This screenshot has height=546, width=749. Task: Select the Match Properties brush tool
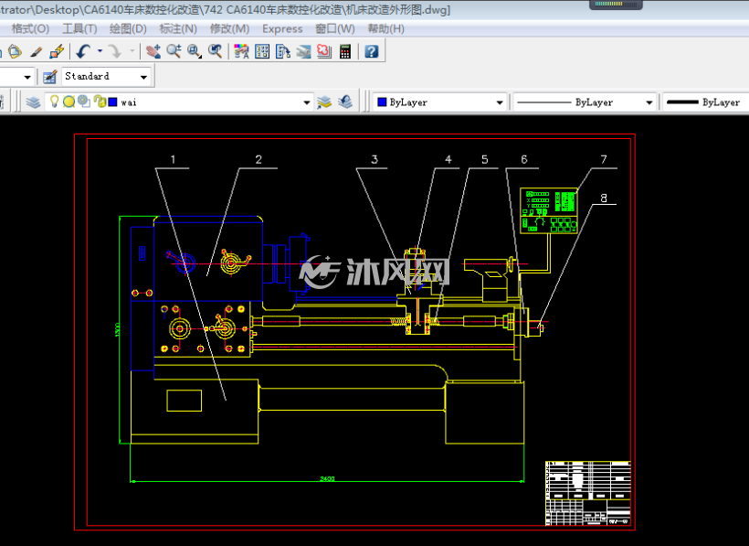(x=36, y=51)
